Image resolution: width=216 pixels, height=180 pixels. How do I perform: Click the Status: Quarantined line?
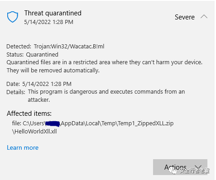[32, 55]
